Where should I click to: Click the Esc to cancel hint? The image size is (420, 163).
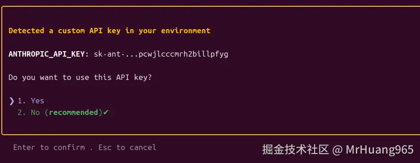click(127, 147)
